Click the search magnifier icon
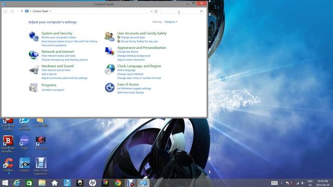 tap(201, 11)
